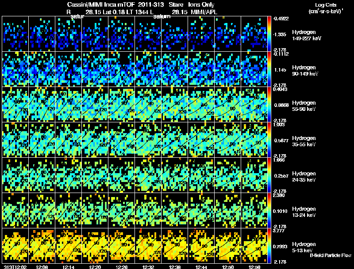Viewport: 354px width, 269px height.
Task: Open the 35-55 keV panel at 12:26
Action: point(121,140)
